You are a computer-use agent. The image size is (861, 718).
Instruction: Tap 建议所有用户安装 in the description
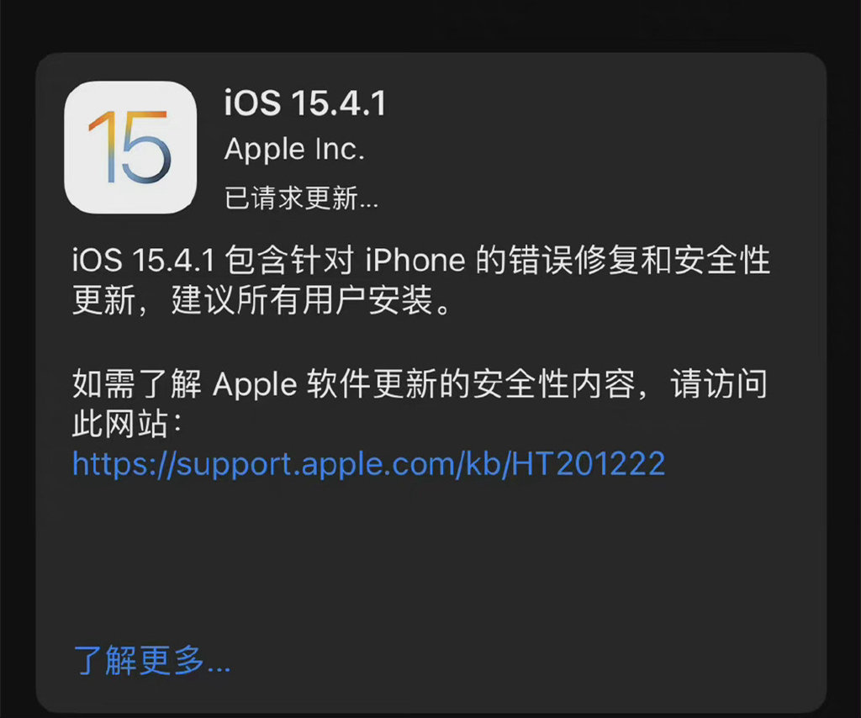pos(303,300)
